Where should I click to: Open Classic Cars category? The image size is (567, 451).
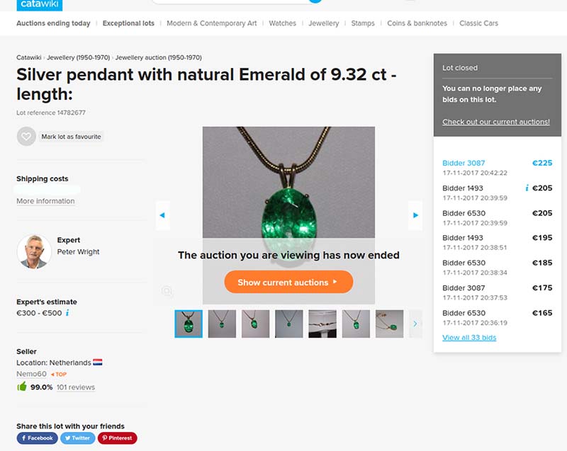tap(479, 23)
